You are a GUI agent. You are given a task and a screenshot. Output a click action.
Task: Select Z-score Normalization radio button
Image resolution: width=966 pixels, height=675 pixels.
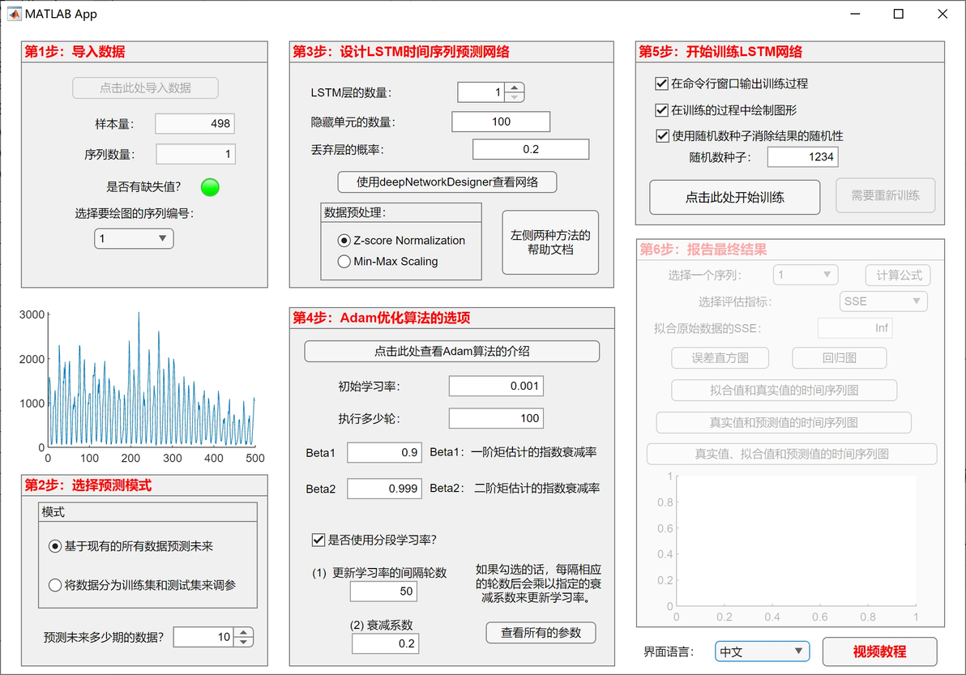click(344, 240)
